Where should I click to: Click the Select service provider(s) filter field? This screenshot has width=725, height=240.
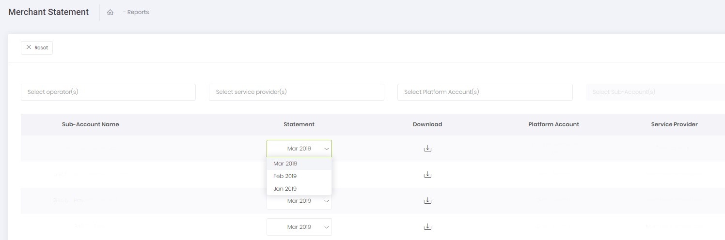[x=296, y=92]
